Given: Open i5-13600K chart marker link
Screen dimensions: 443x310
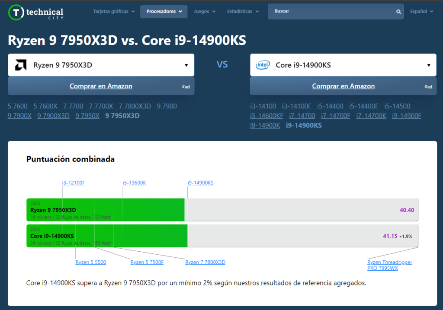Looking at the screenshot, I should [134, 183].
